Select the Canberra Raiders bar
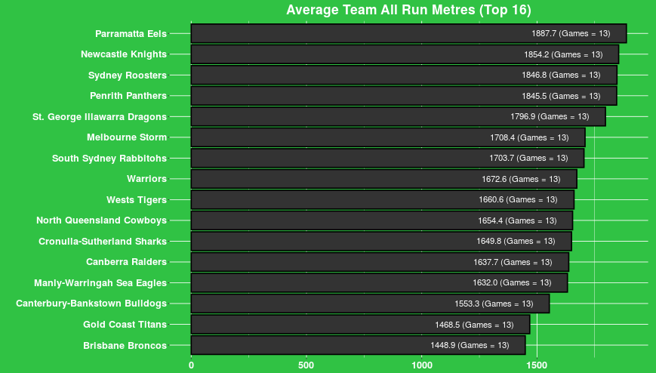 (380, 262)
